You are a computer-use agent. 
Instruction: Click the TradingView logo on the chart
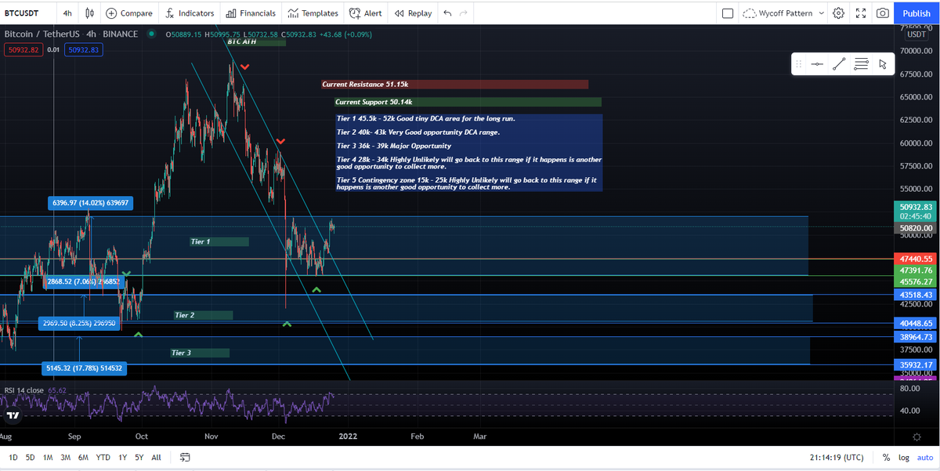pyautogui.click(x=13, y=415)
